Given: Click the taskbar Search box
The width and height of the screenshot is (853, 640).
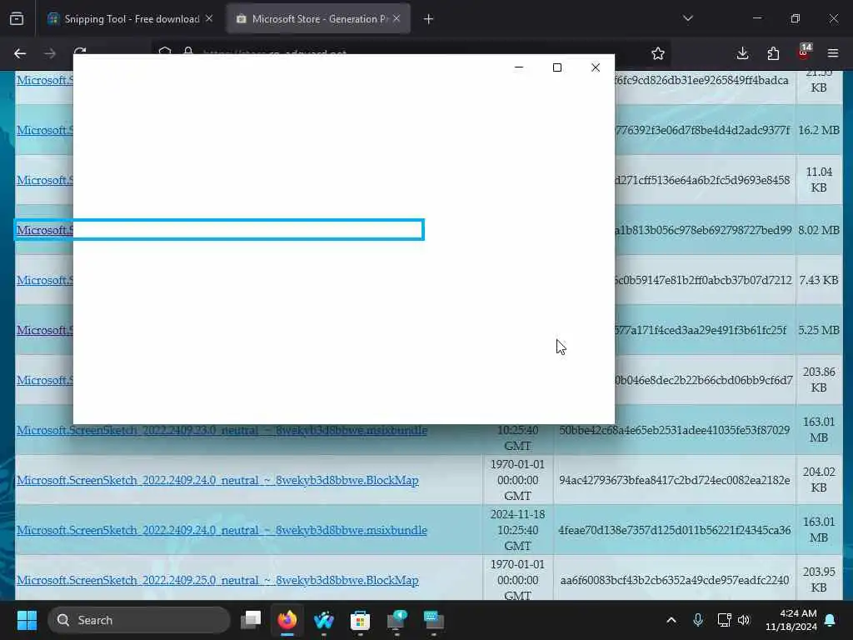Looking at the screenshot, I should 139,620.
